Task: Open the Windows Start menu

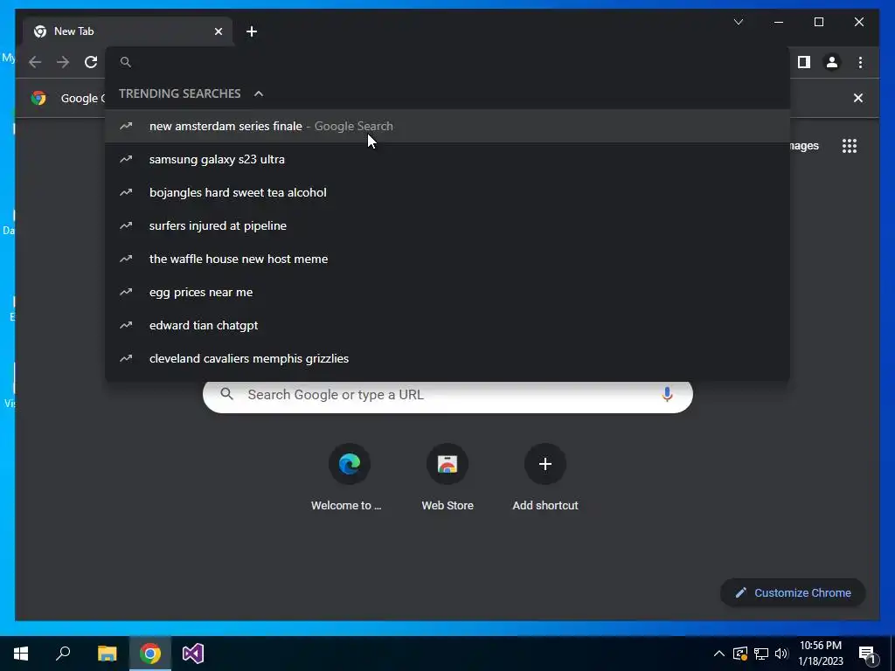Action: coord(21,654)
